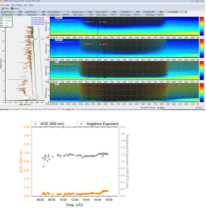Click the Open folder icon in toolbar

click(x=3, y=8)
